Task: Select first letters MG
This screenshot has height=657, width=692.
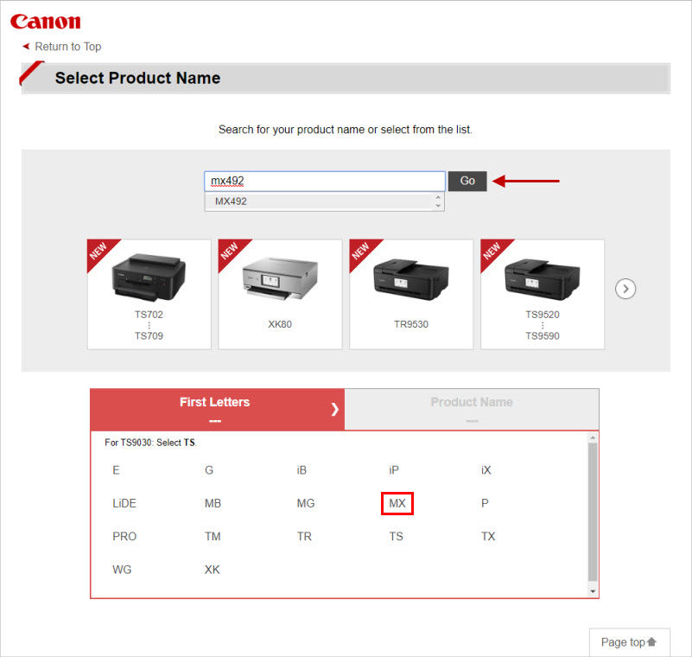Action: [x=306, y=503]
